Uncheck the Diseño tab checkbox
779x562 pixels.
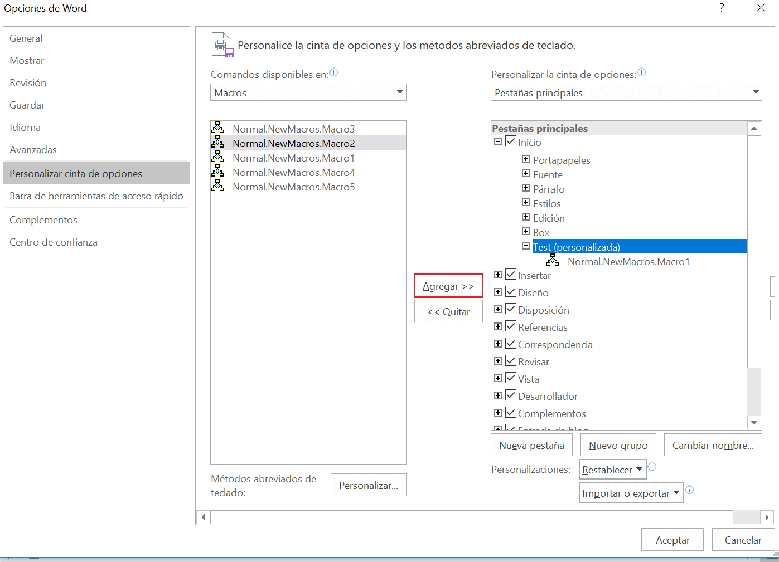point(511,292)
